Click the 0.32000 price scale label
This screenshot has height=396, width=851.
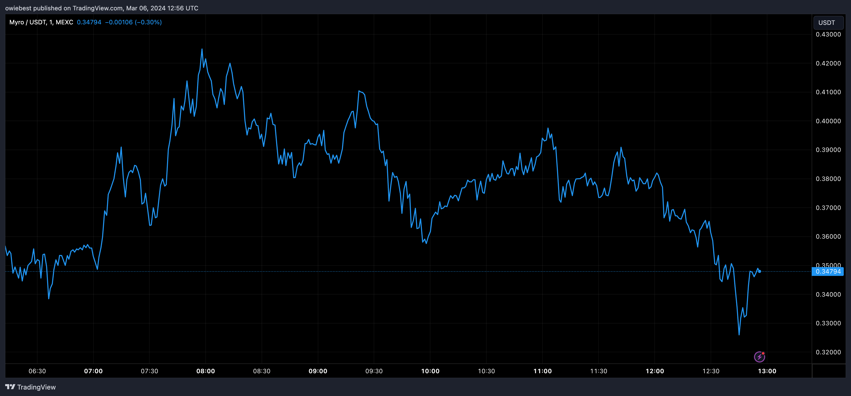(x=828, y=352)
